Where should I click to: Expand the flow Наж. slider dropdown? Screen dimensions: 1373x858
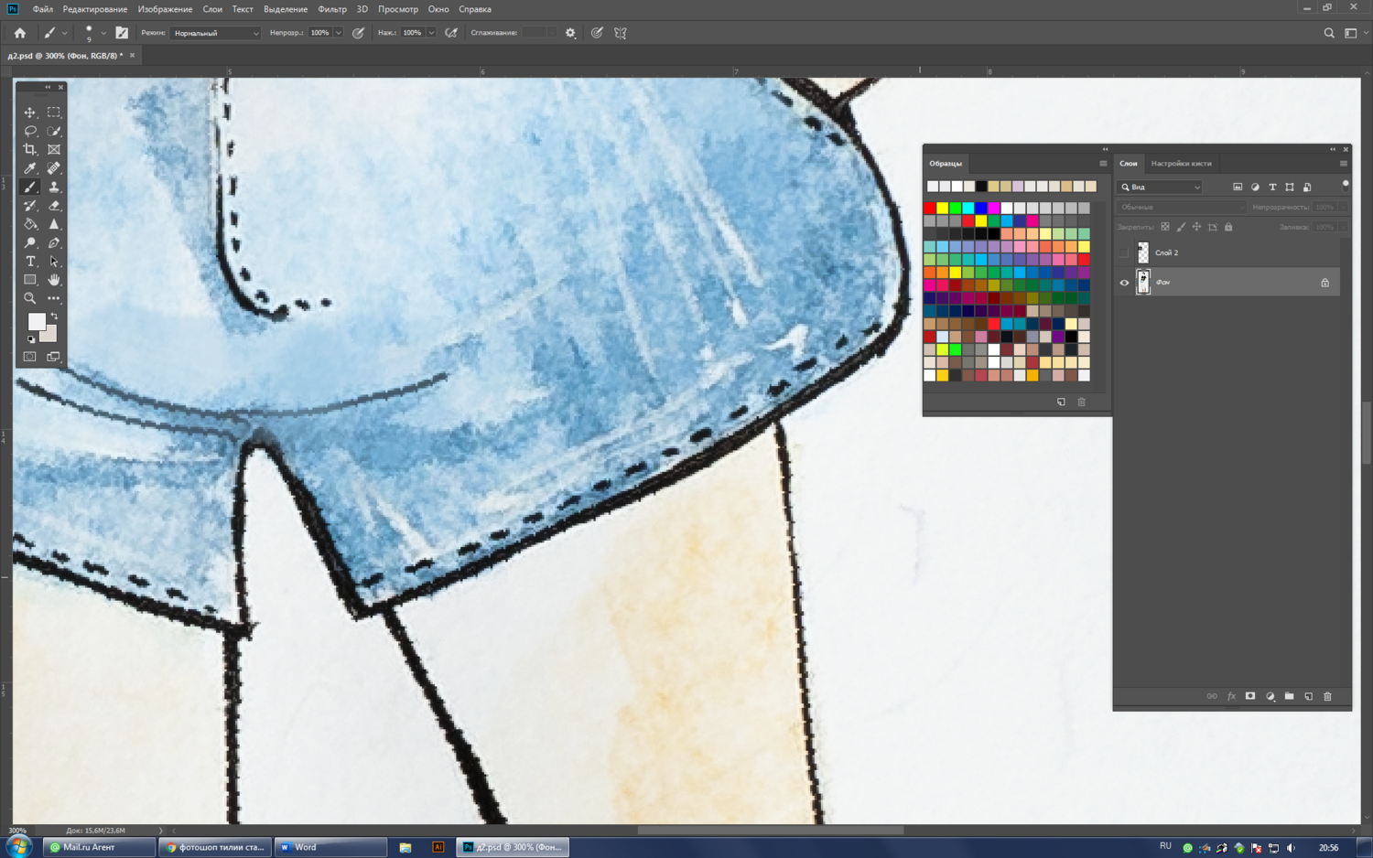[430, 33]
